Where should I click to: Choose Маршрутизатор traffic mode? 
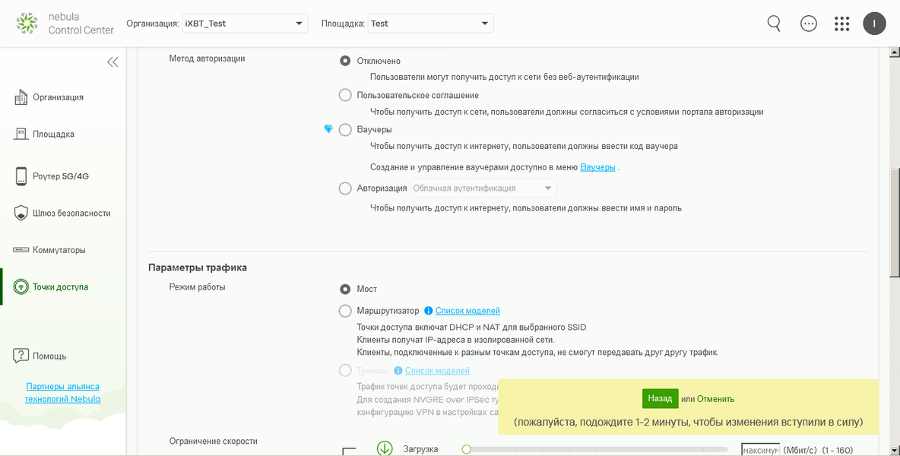[345, 311]
